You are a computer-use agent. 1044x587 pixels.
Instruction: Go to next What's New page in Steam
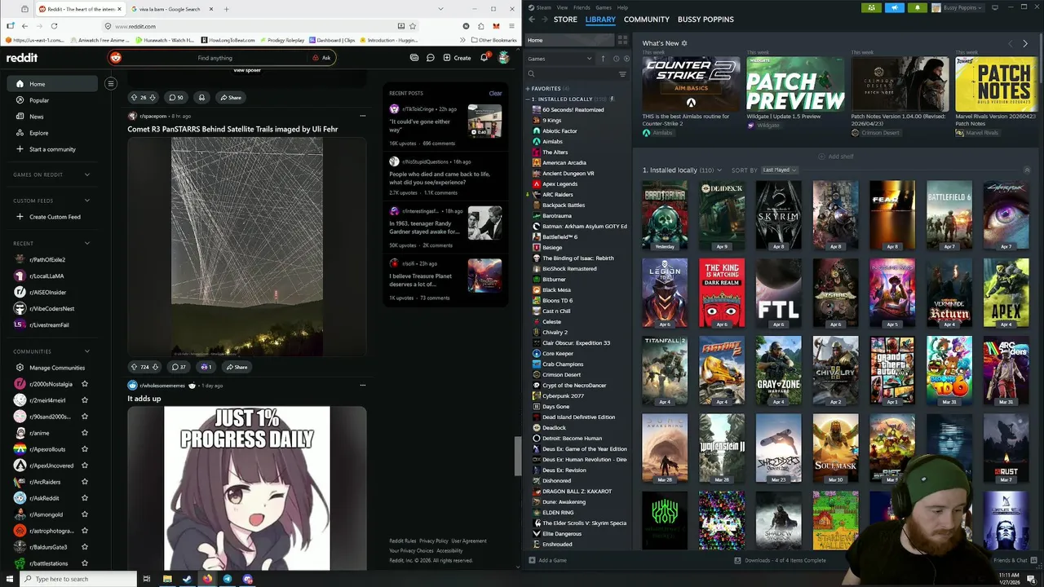[1025, 43]
